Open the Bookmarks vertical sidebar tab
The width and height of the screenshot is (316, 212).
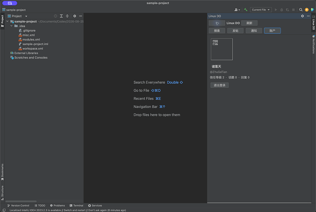(x=2, y=172)
